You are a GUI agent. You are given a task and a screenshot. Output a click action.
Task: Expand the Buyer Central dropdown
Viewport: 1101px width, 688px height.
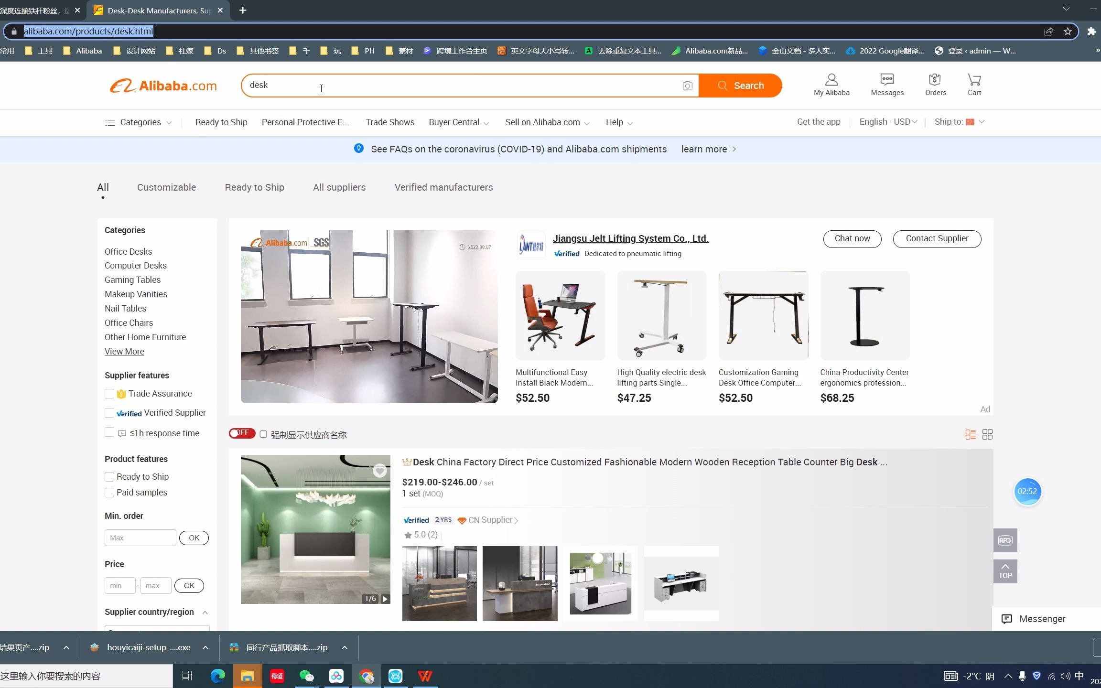[459, 123]
